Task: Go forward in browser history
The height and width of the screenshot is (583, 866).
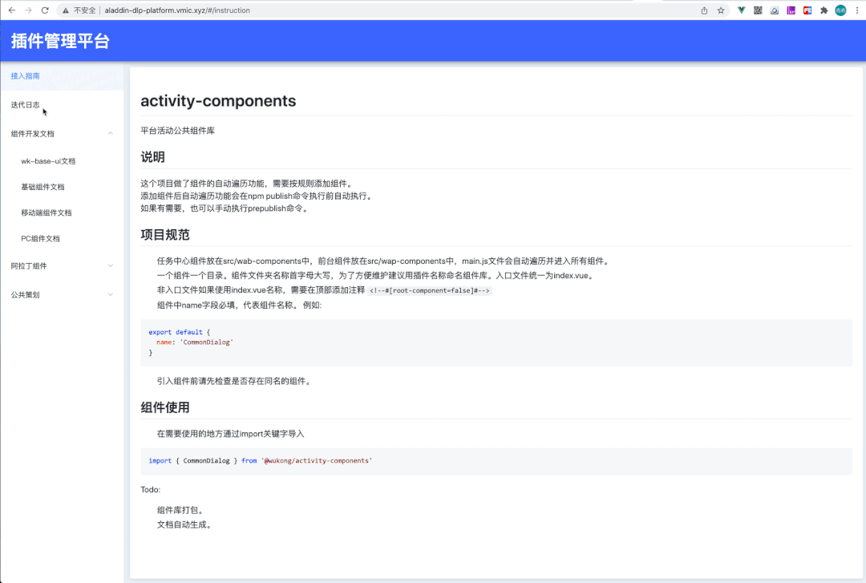Action: coord(28,10)
